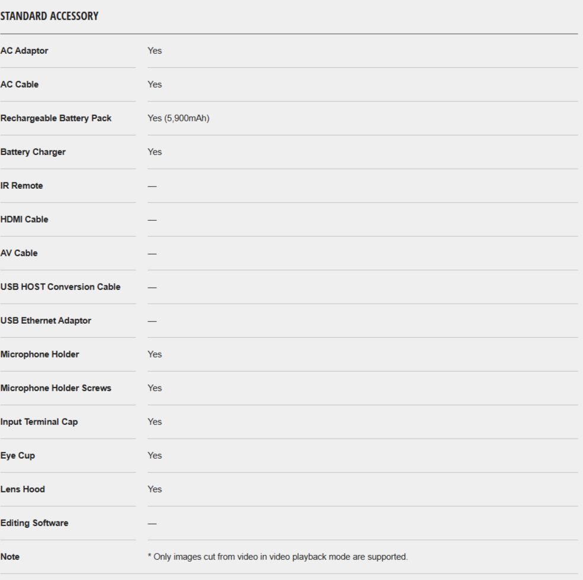Click the Yes value for Lens Hood
This screenshot has width=583, height=580.
154,489
